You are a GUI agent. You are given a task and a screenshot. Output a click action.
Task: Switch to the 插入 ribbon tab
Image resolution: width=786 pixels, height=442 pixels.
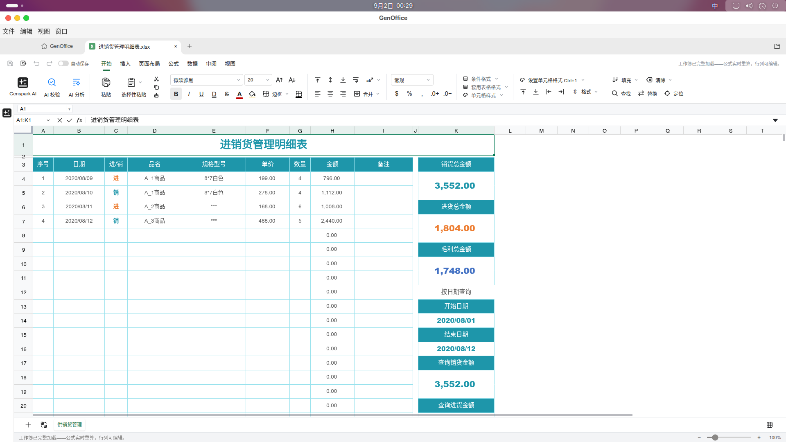[x=125, y=64]
